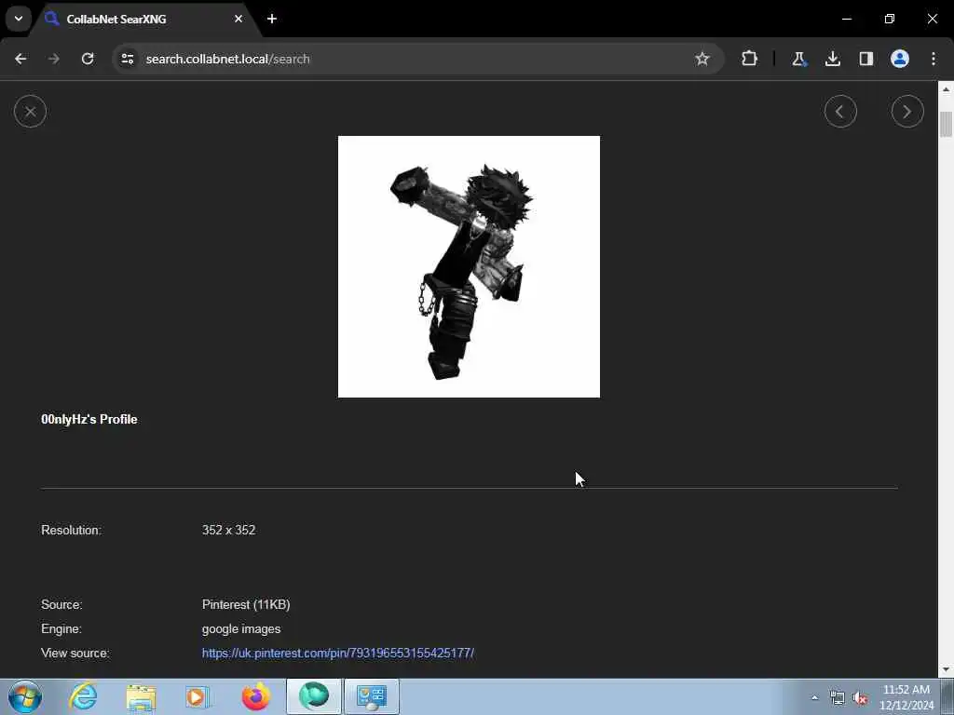Open the control panel taskbar window

click(372, 696)
